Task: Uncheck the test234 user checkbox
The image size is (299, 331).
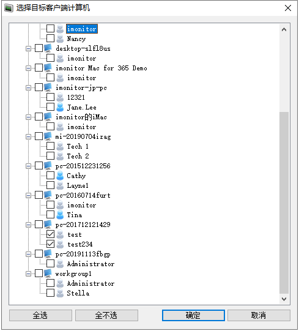Action: pos(50,244)
